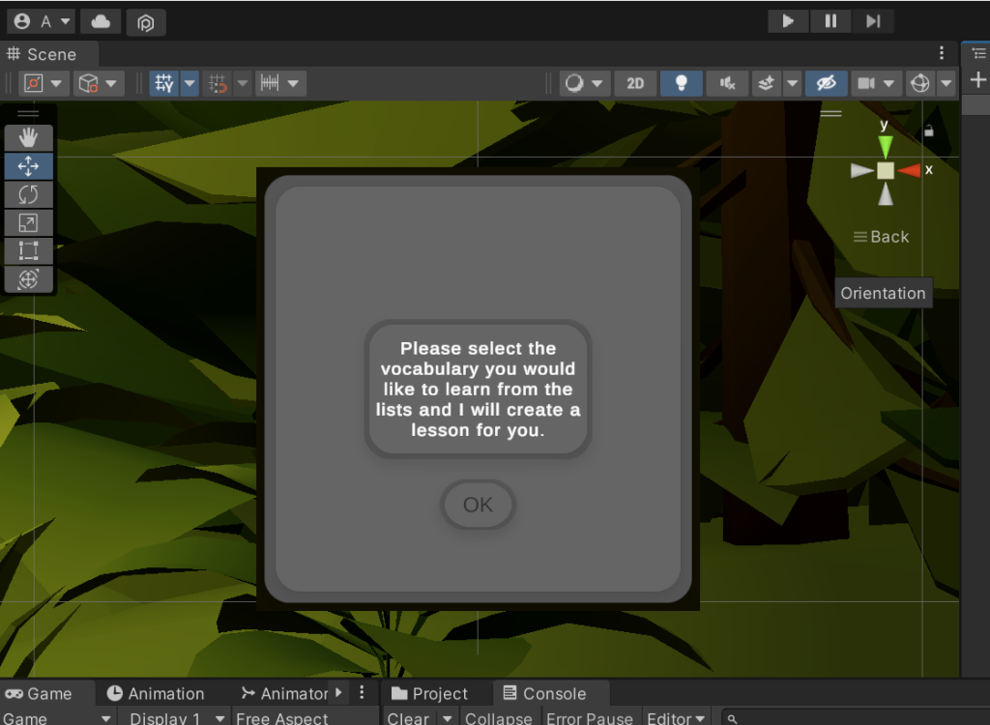Screen dimensions: 990x725
Task: Toggle hidden objects visibility eye
Action: point(826,83)
